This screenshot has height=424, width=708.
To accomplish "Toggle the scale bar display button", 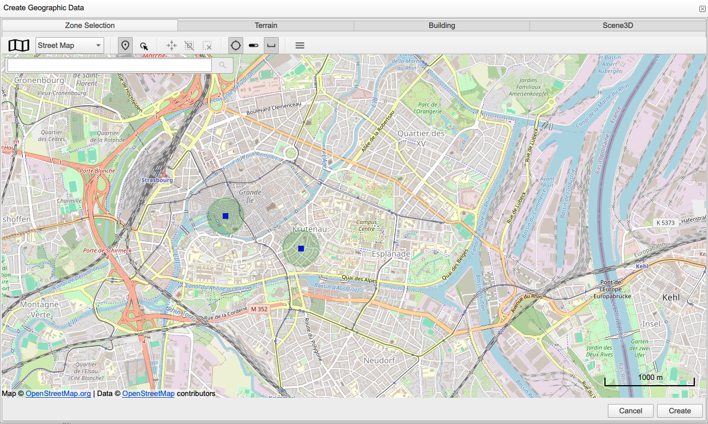I will (x=271, y=46).
